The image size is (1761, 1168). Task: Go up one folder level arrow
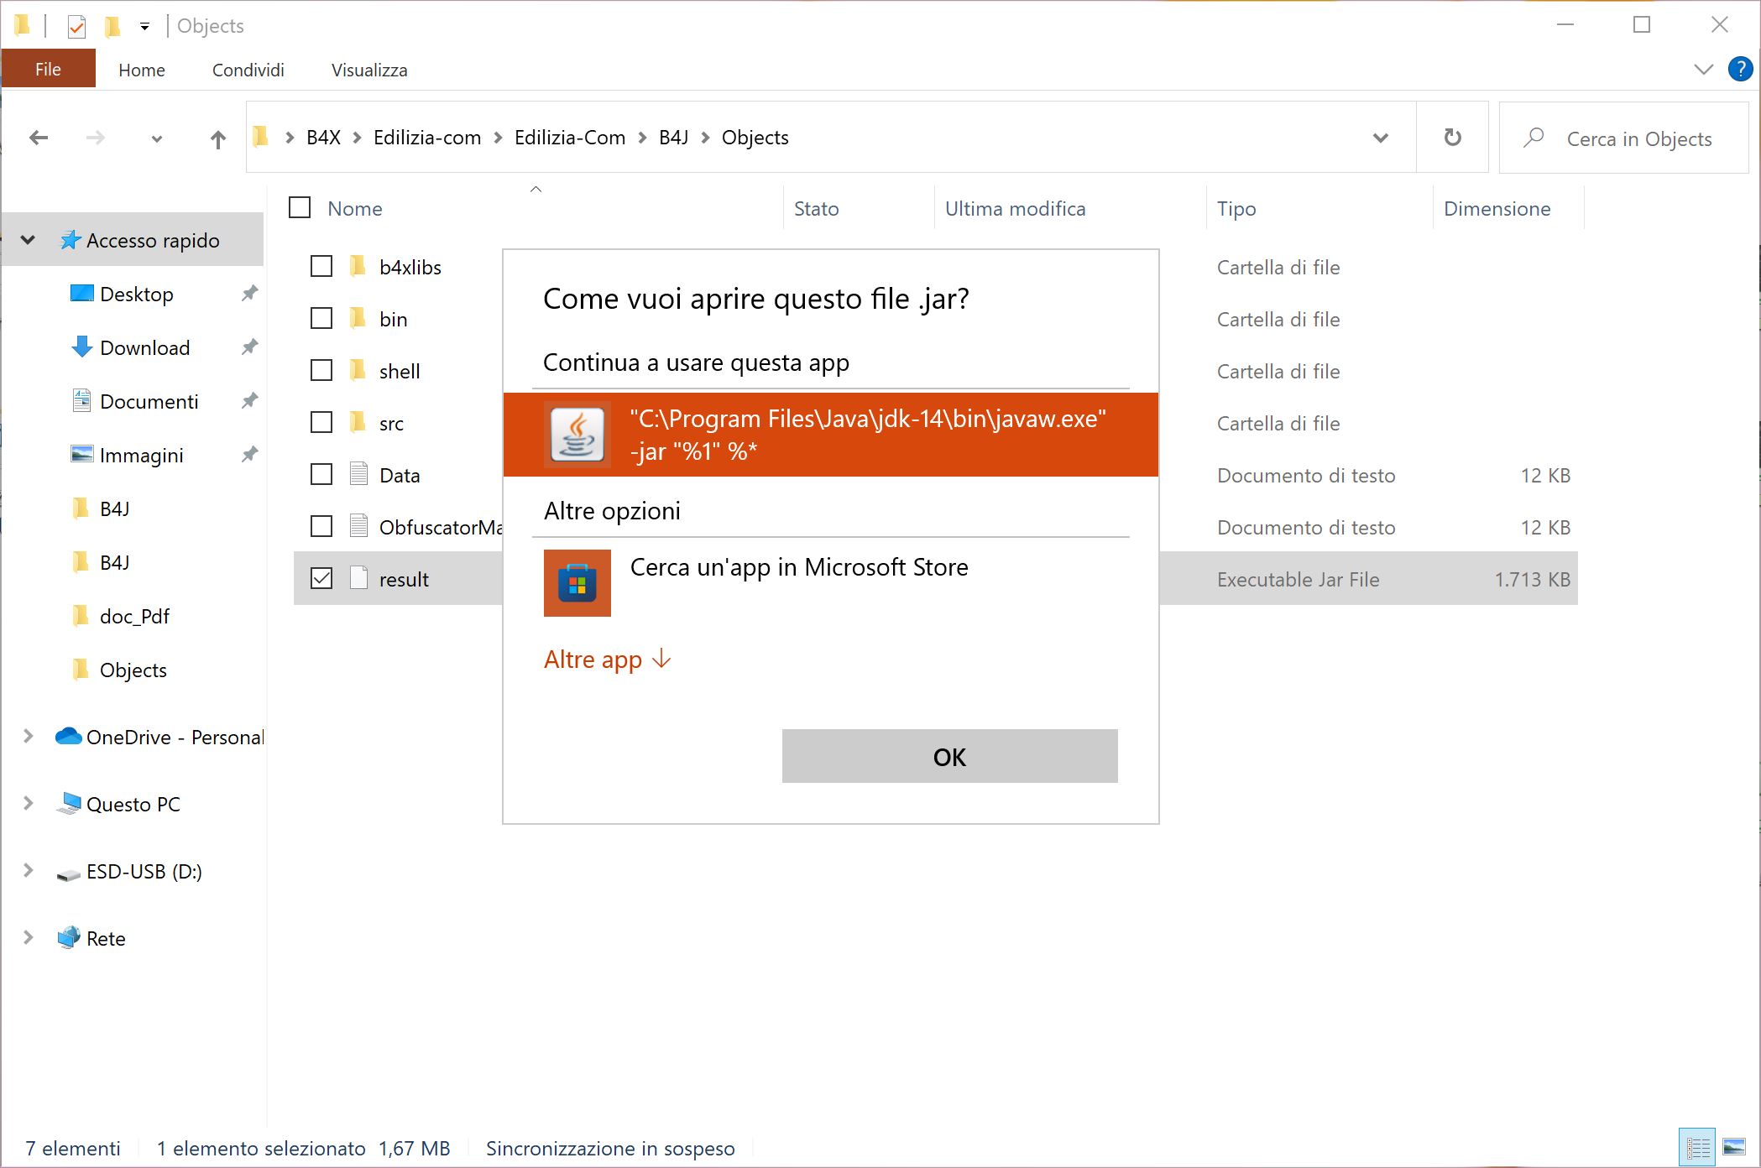point(217,138)
